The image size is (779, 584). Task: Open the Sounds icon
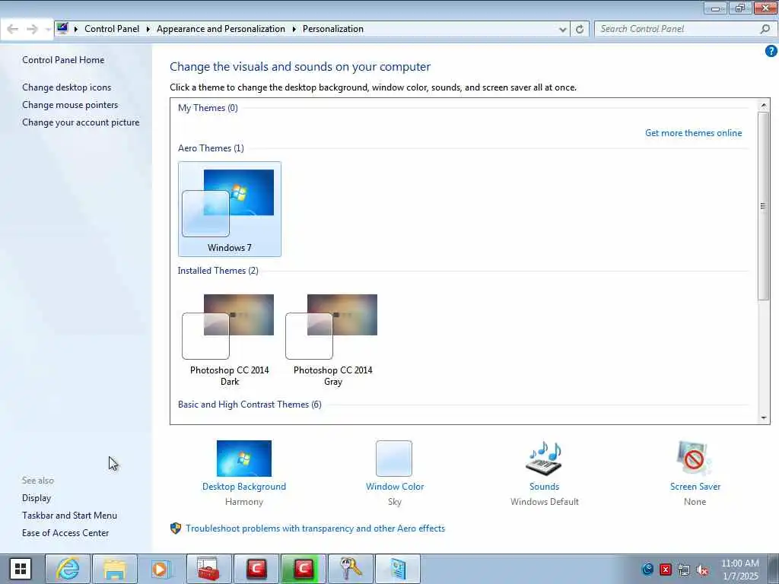(544, 458)
